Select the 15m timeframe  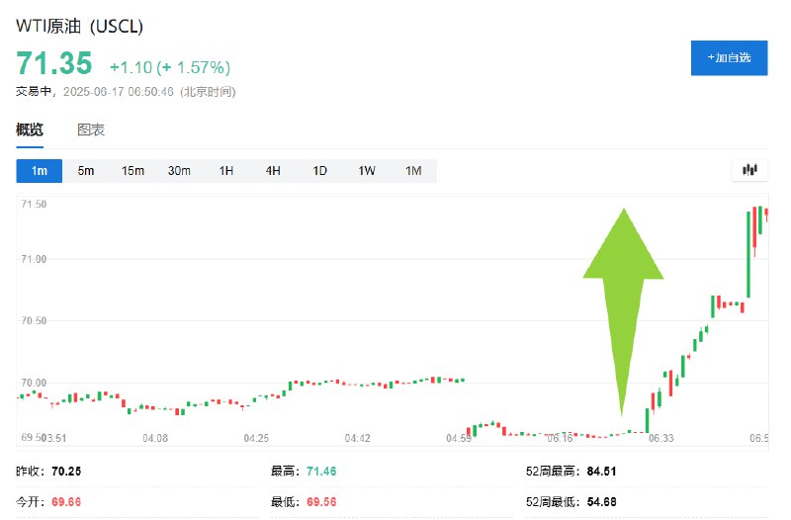(x=132, y=171)
